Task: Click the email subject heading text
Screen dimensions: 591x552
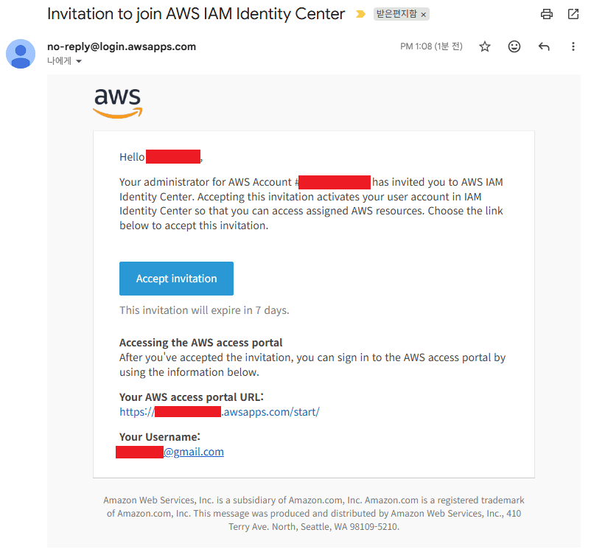Action: 196,13
